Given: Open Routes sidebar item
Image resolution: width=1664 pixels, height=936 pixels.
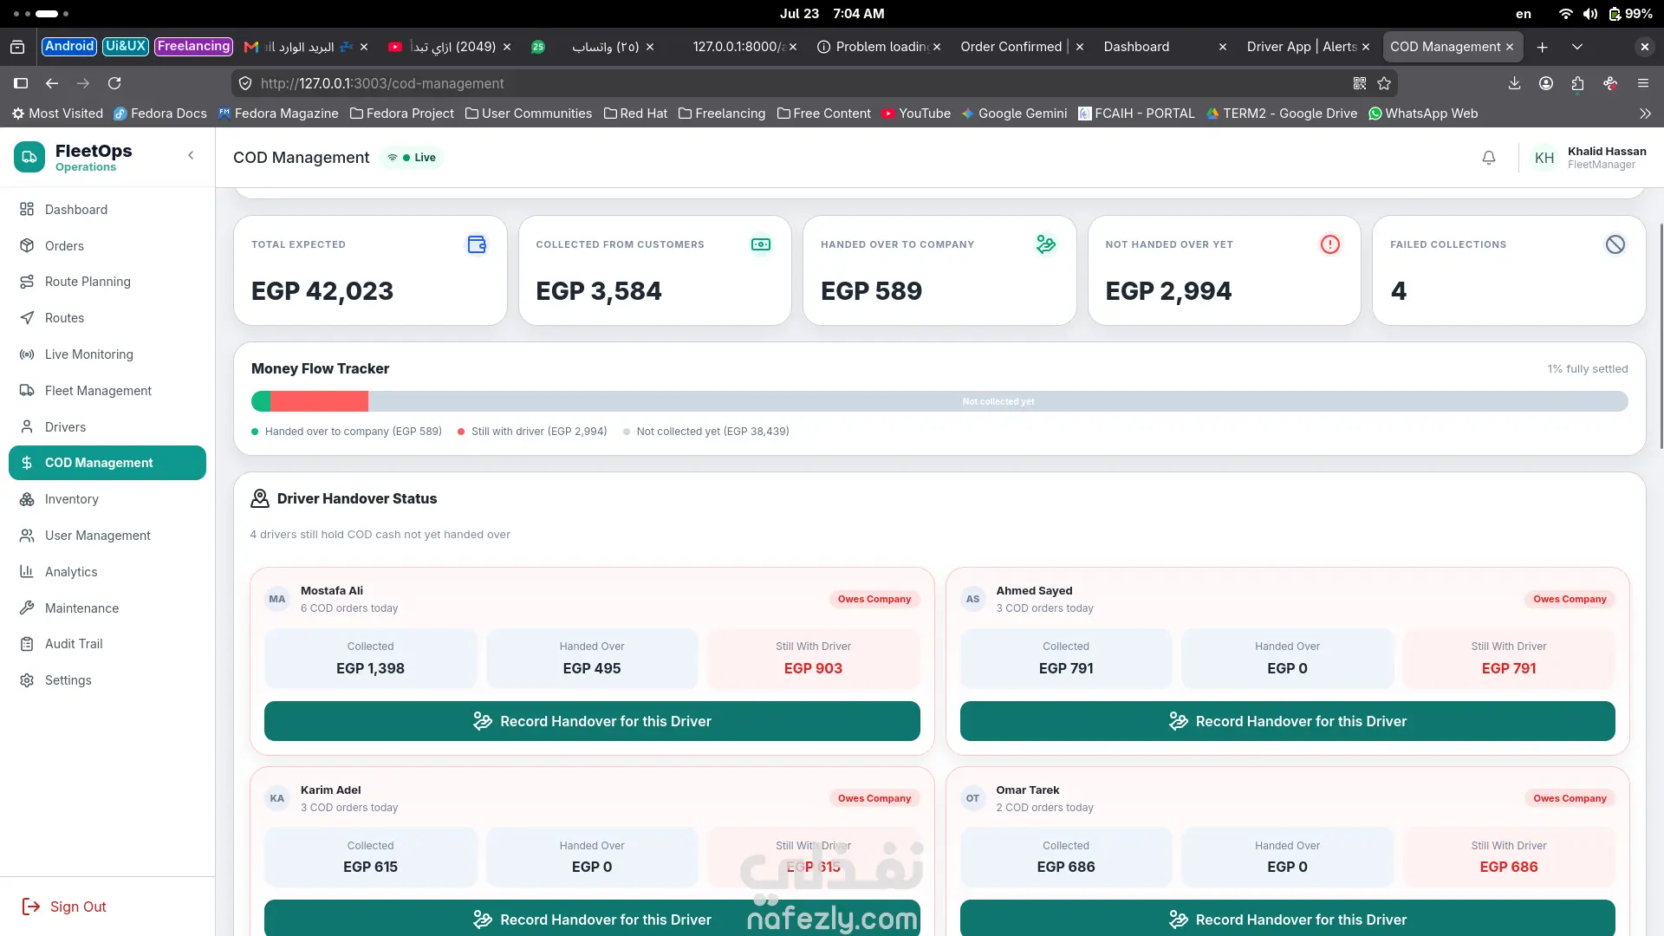Looking at the screenshot, I should pyautogui.click(x=107, y=318).
